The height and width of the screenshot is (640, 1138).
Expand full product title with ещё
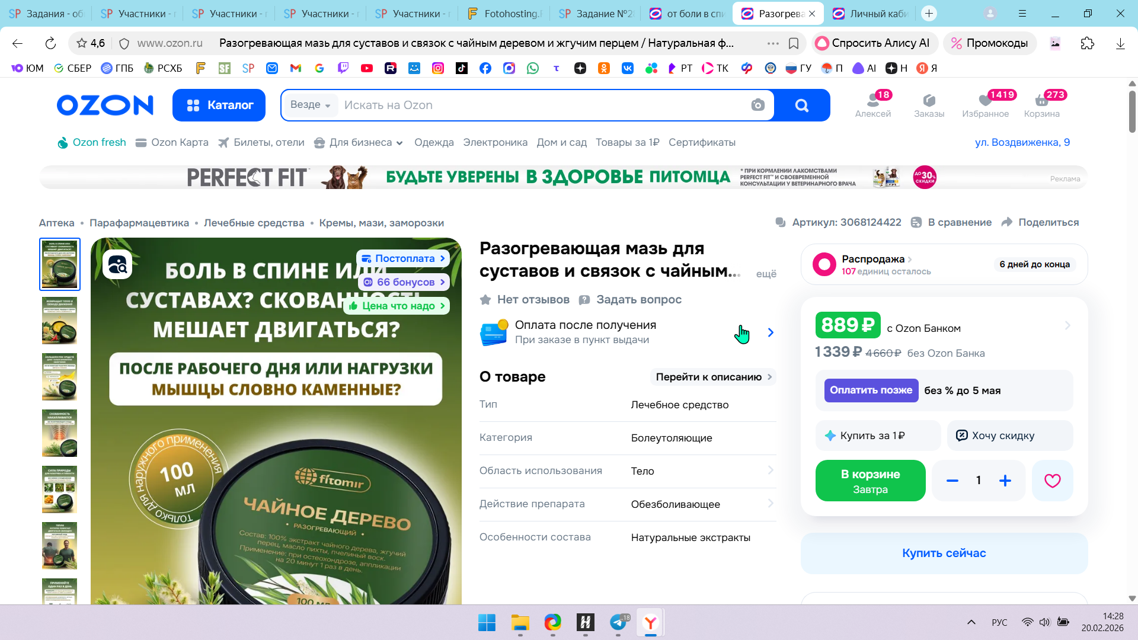[x=766, y=274]
